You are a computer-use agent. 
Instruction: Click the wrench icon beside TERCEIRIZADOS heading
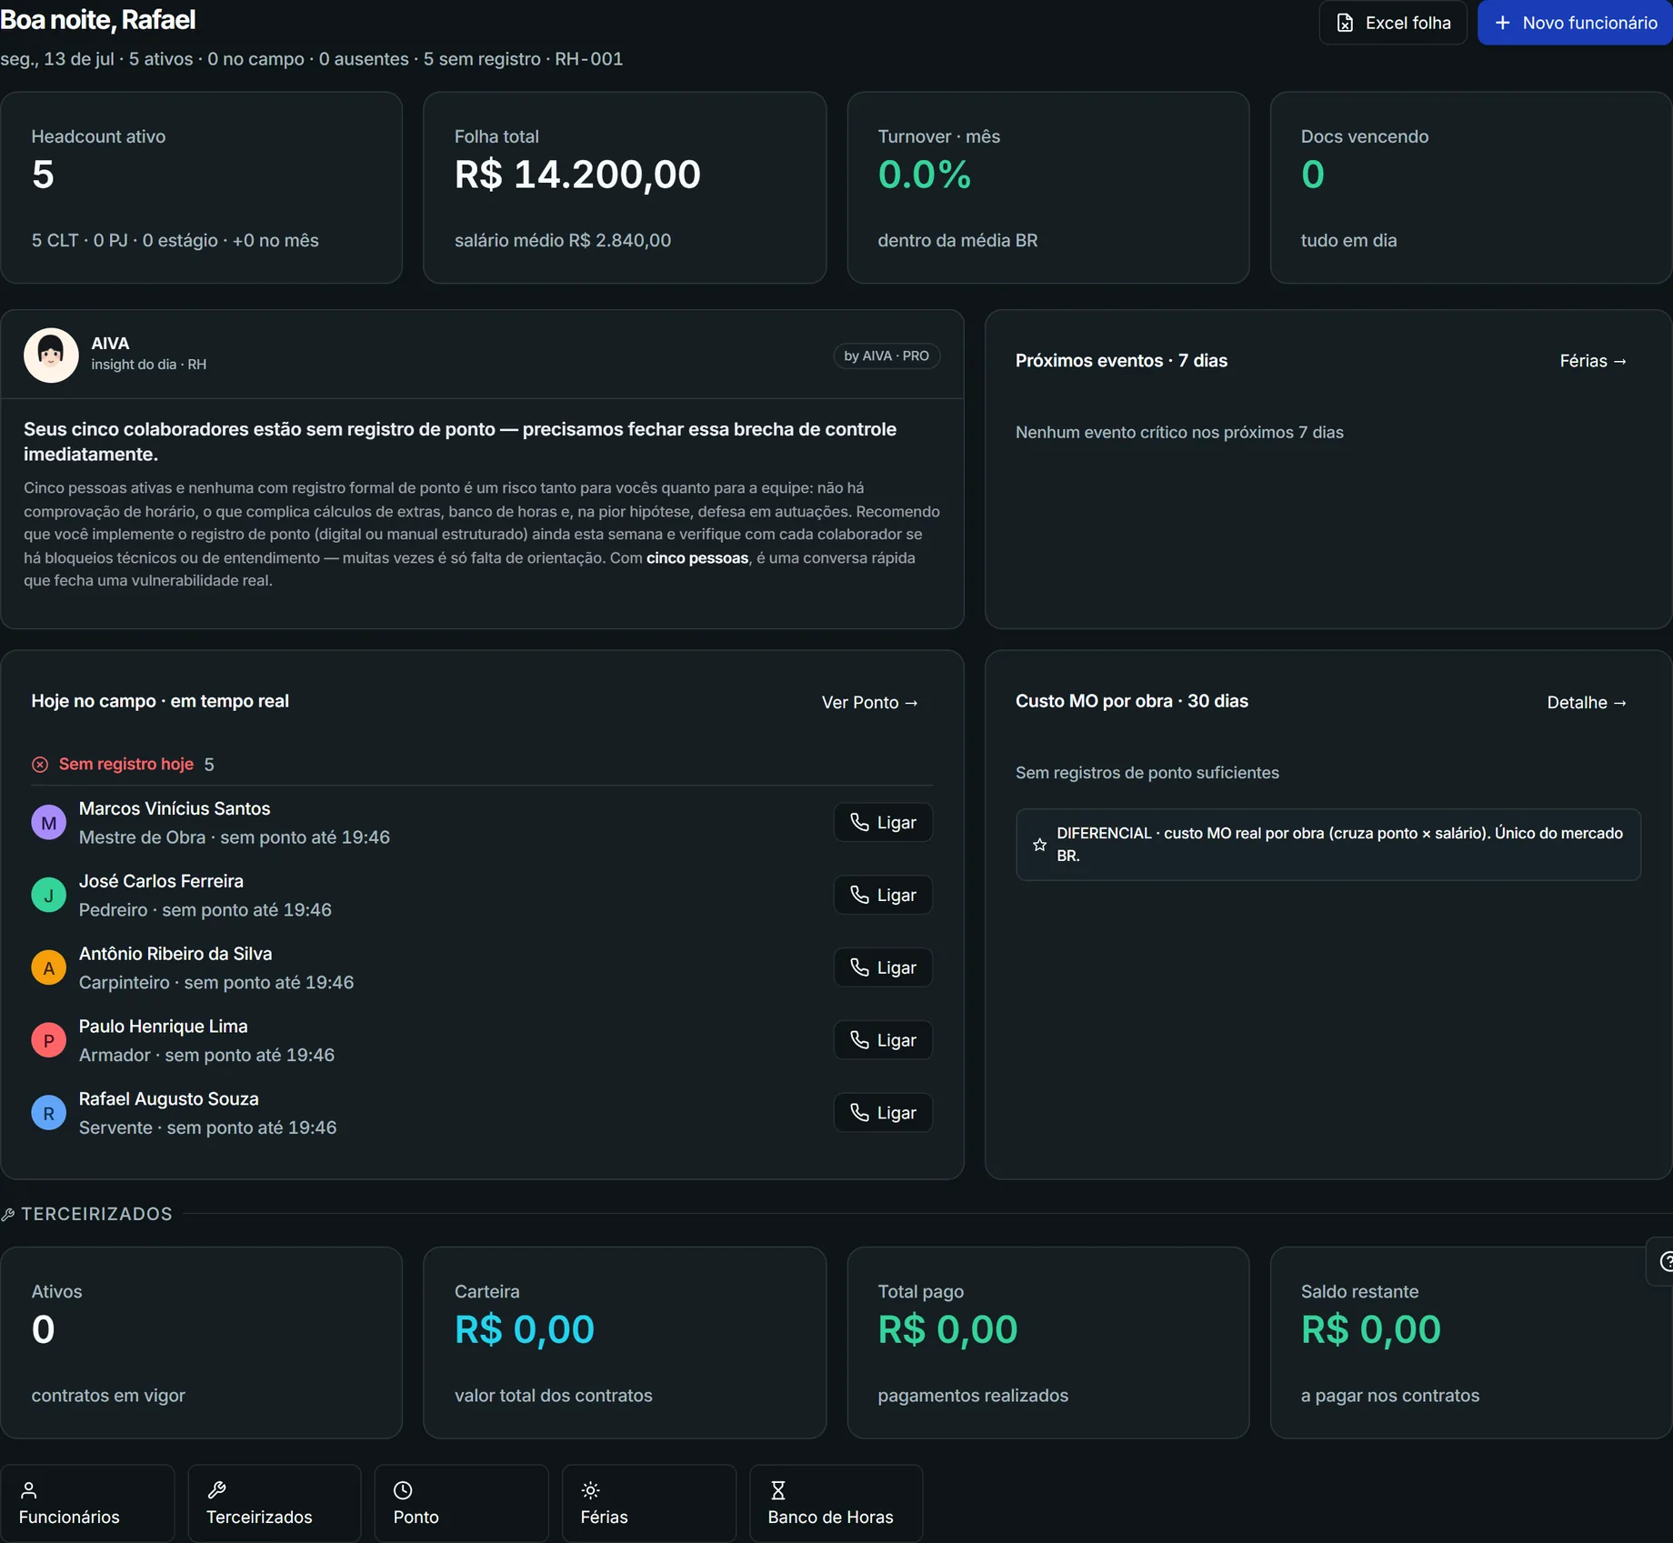click(x=8, y=1215)
